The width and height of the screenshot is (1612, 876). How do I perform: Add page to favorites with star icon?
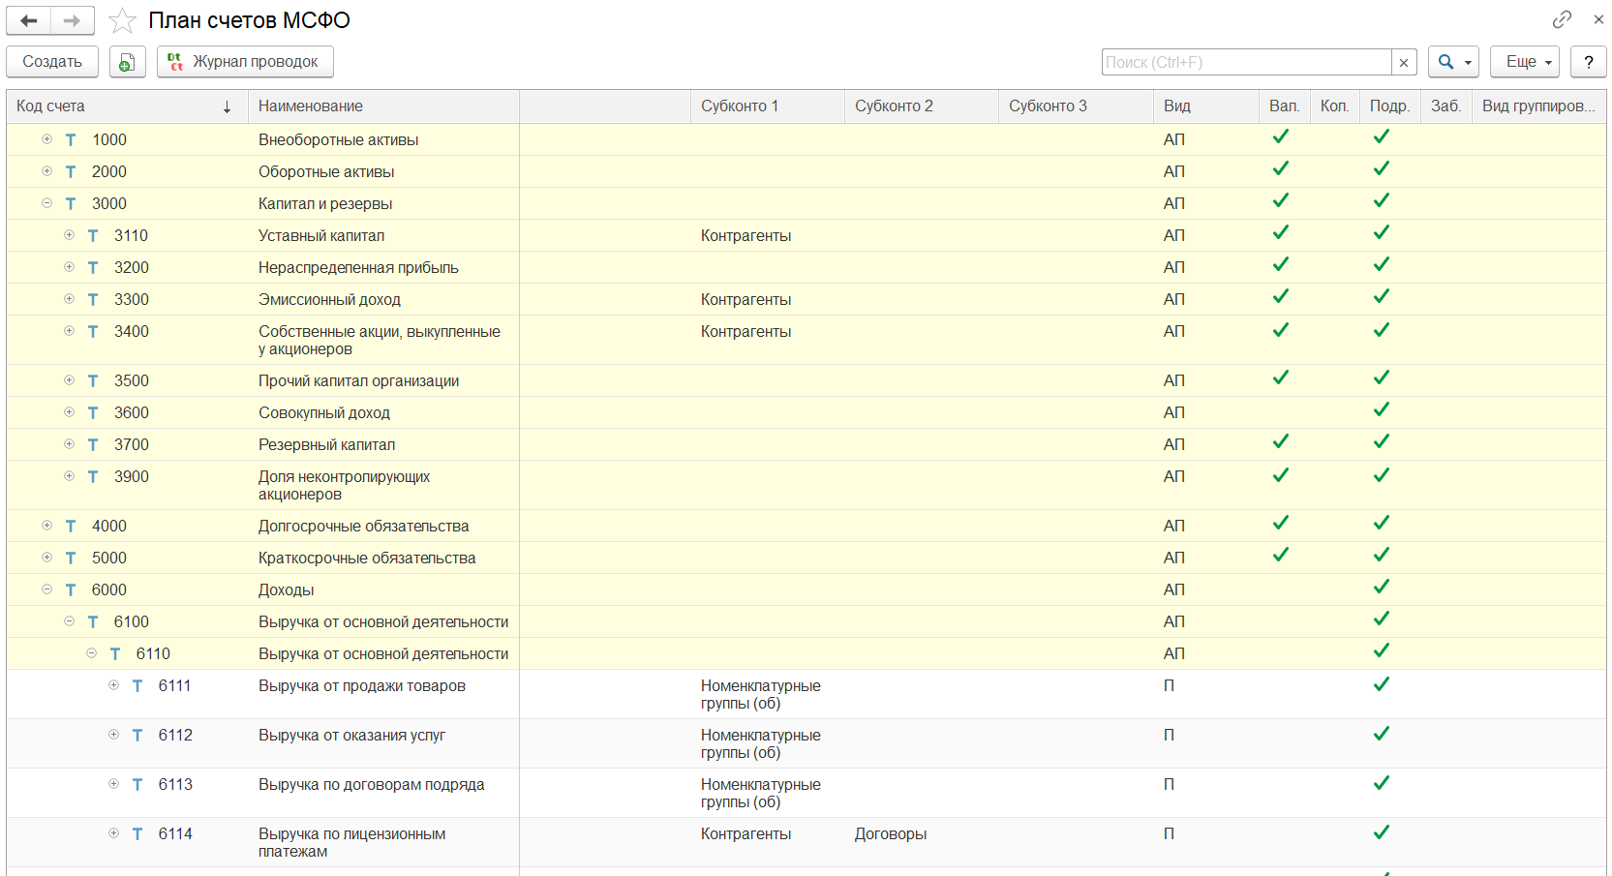click(x=122, y=20)
